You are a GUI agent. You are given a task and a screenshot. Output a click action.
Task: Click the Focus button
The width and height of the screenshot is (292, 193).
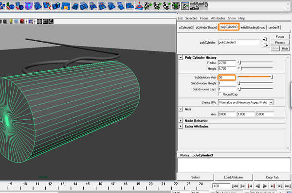280,36
